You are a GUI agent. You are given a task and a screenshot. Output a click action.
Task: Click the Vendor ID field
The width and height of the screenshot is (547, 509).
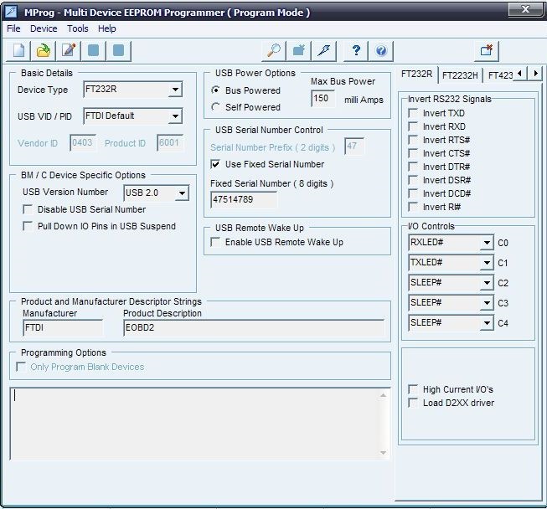tap(83, 143)
